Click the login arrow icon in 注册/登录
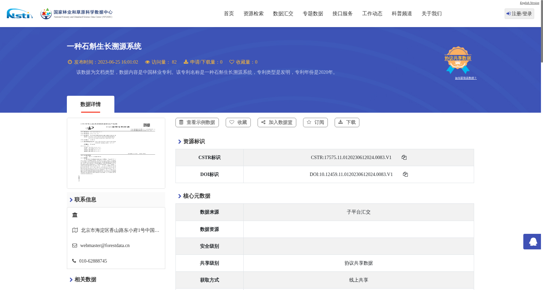 [x=508, y=14]
